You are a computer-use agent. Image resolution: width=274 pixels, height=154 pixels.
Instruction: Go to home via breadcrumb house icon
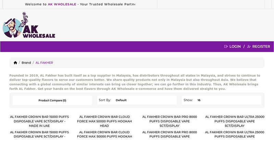coord(15,63)
